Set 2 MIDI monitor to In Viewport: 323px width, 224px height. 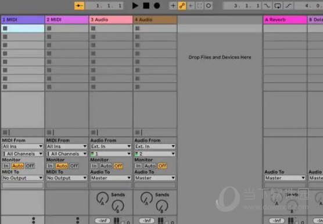pos(50,166)
